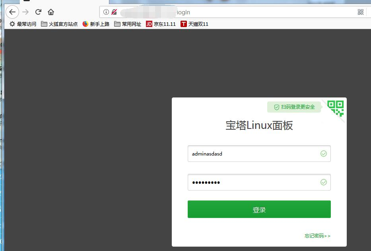
Task: Open the 火狐官方站点 bookmark folder
Action: tap(59, 24)
